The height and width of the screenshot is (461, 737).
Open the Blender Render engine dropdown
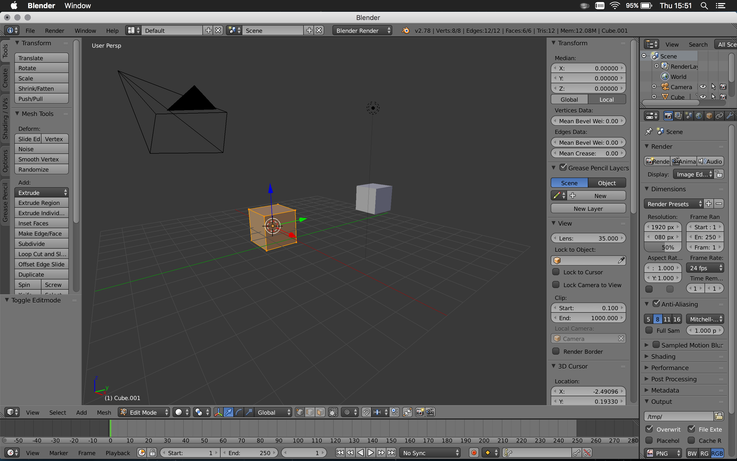(x=362, y=30)
